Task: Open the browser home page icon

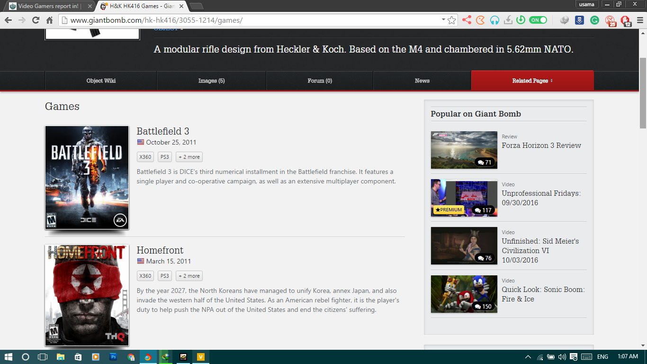Action: (x=49, y=20)
